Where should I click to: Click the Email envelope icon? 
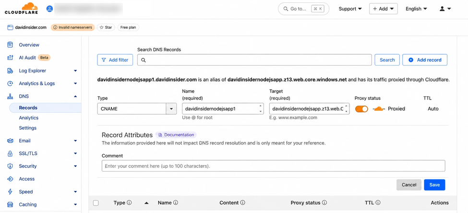[x=10, y=141]
